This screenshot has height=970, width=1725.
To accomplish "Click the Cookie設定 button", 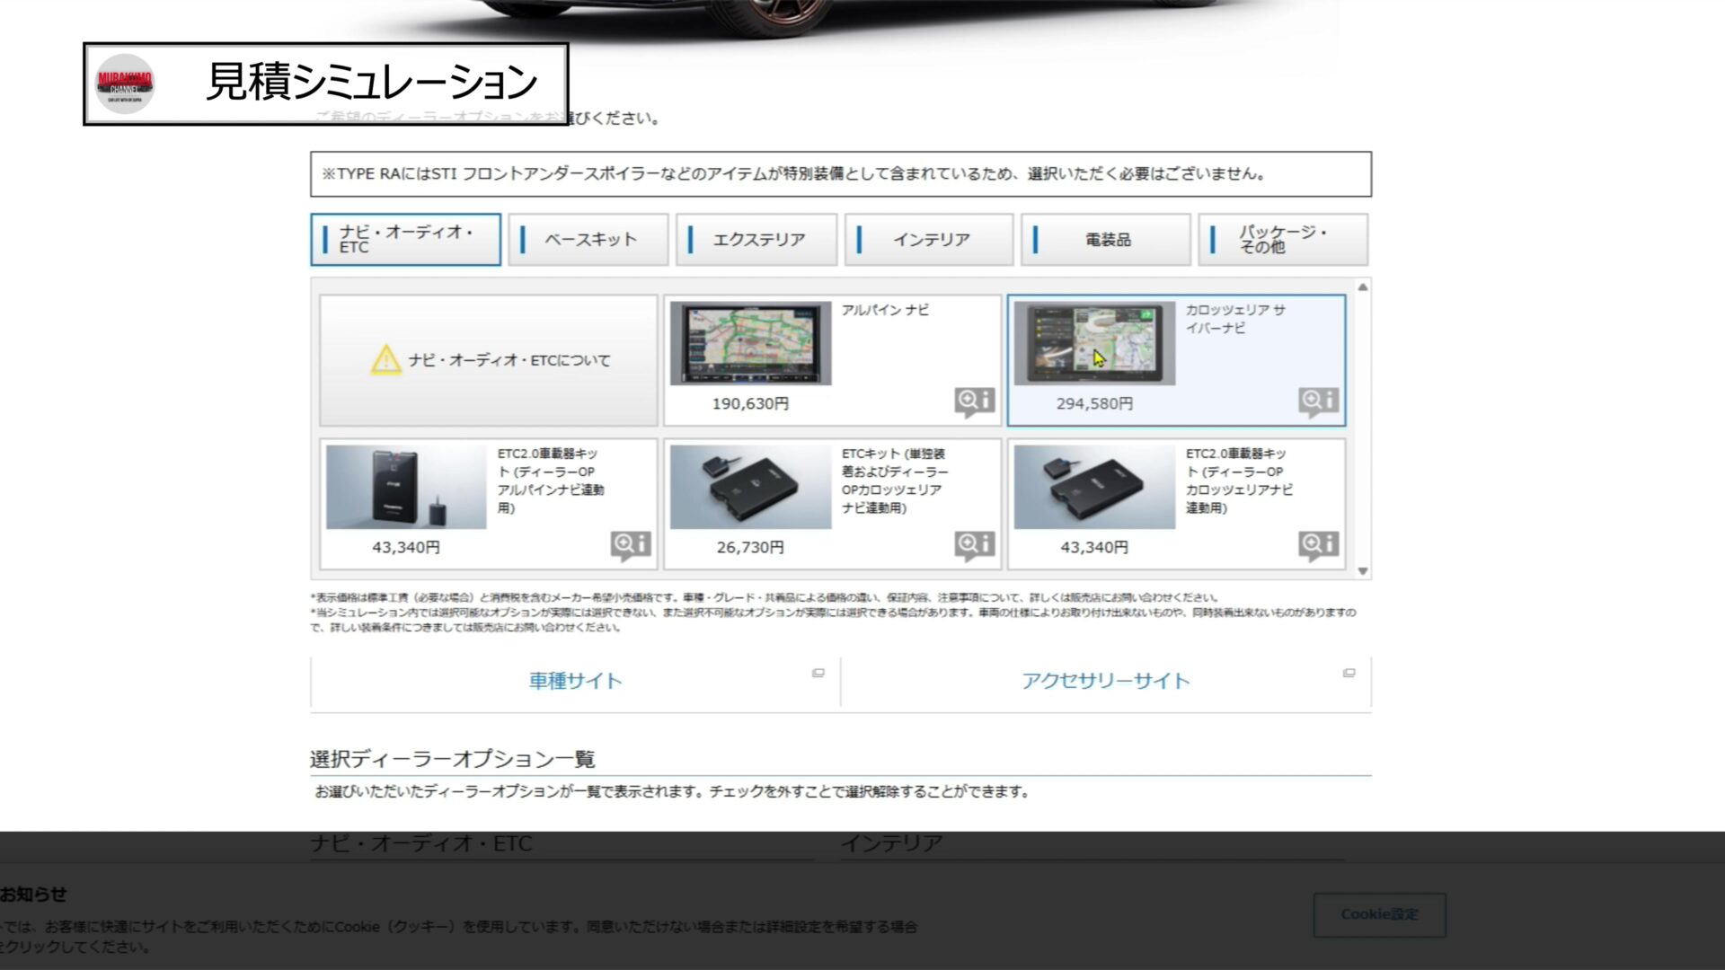I will click(1379, 914).
